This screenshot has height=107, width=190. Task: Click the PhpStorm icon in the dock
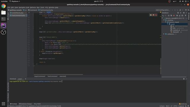(x=3, y=26)
